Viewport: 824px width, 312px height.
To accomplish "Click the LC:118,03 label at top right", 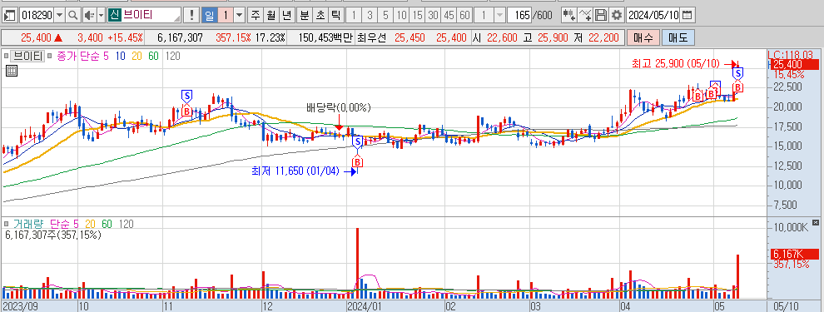I will pyautogui.click(x=791, y=55).
